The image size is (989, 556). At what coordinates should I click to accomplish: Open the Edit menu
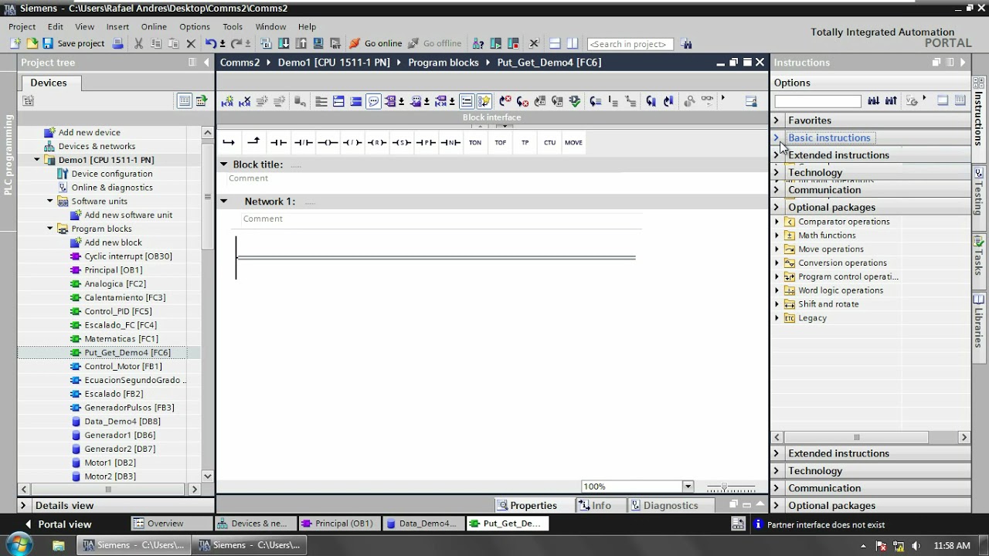click(56, 26)
